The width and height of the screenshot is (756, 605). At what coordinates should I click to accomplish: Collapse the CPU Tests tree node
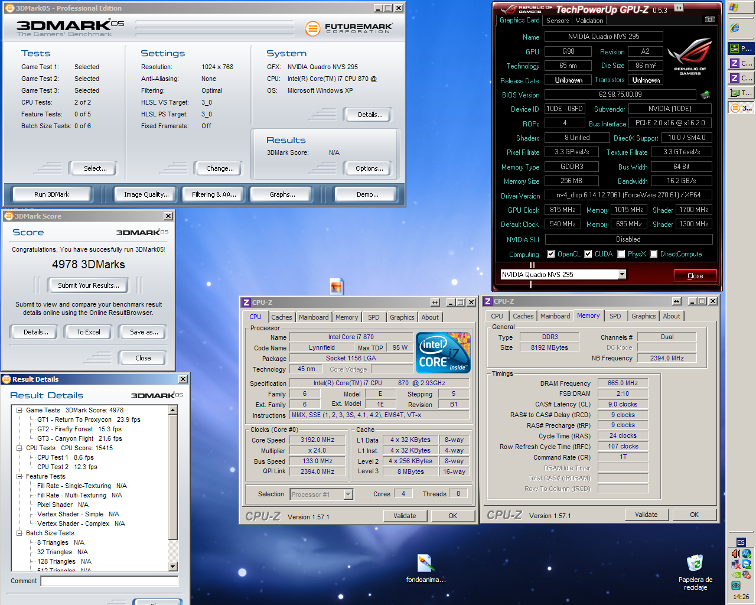pyautogui.click(x=19, y=448)
